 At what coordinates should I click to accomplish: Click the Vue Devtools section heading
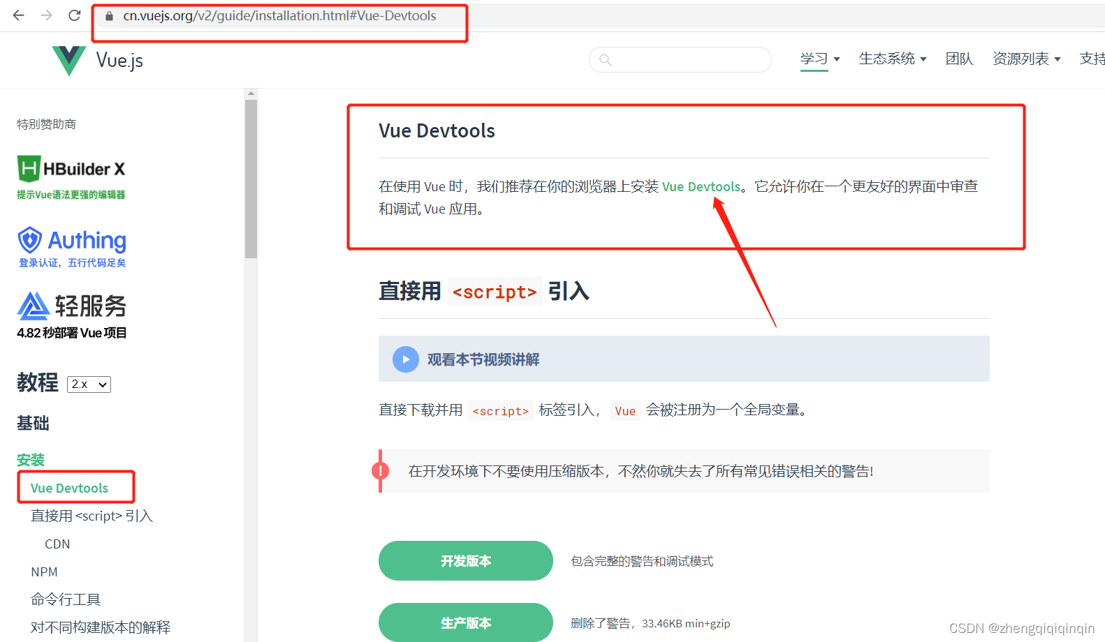coord(437,130)
